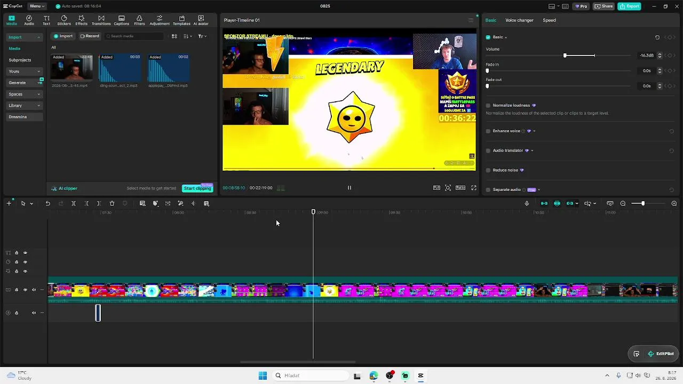Click the Record voiceover microphone icon
The height and width of the screenshot is (384, 683).
tap(527, 203)
